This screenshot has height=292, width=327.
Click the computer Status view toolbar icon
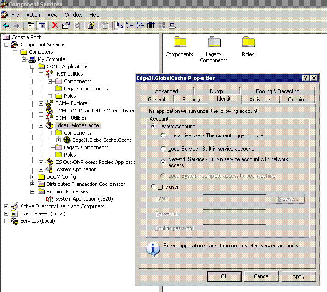[172, 26]
